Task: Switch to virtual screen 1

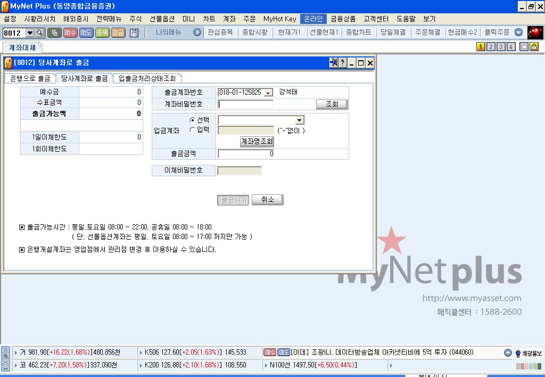Action: [481, 47]
